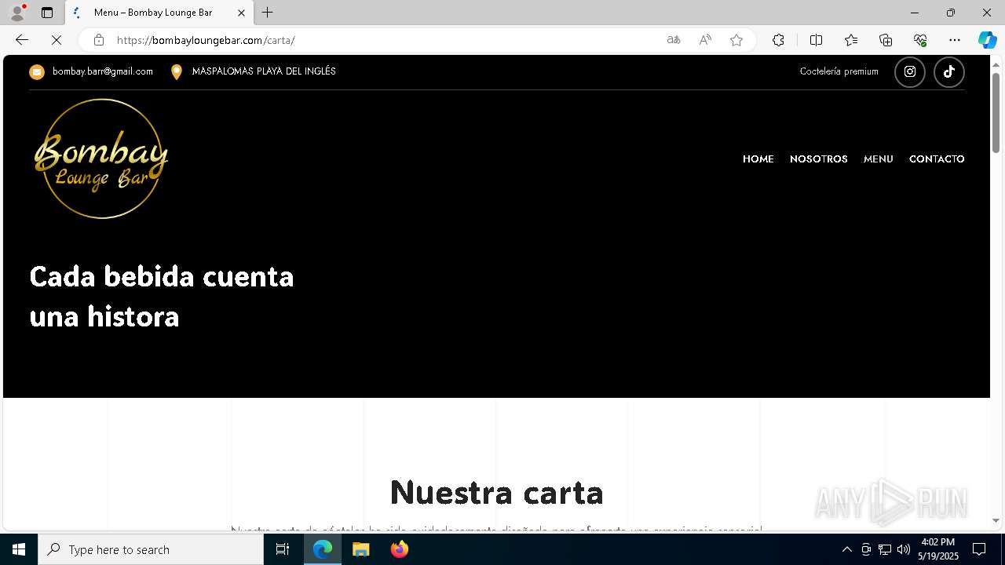The width and height of the screenshot is (1005, 565).
Task: Click the location pin icon
Action: (177, 72)
